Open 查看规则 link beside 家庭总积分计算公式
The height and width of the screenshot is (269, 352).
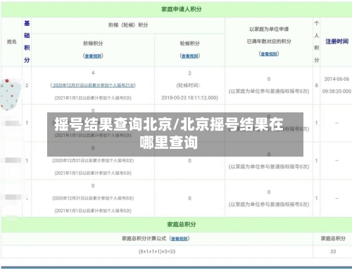coord(180,239)
